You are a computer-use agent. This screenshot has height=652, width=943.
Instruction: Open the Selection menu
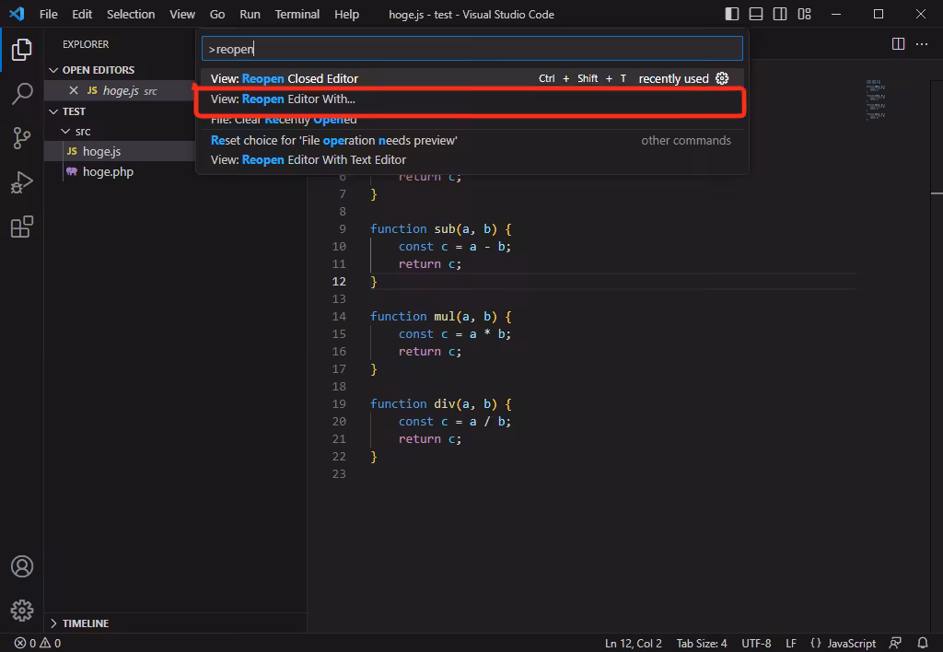(x=131, y=14)
